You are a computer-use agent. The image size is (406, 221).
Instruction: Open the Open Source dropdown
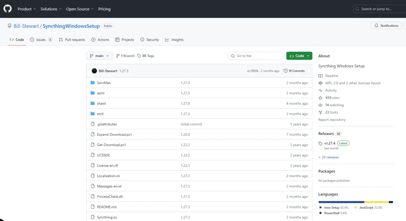coord(80,9)
